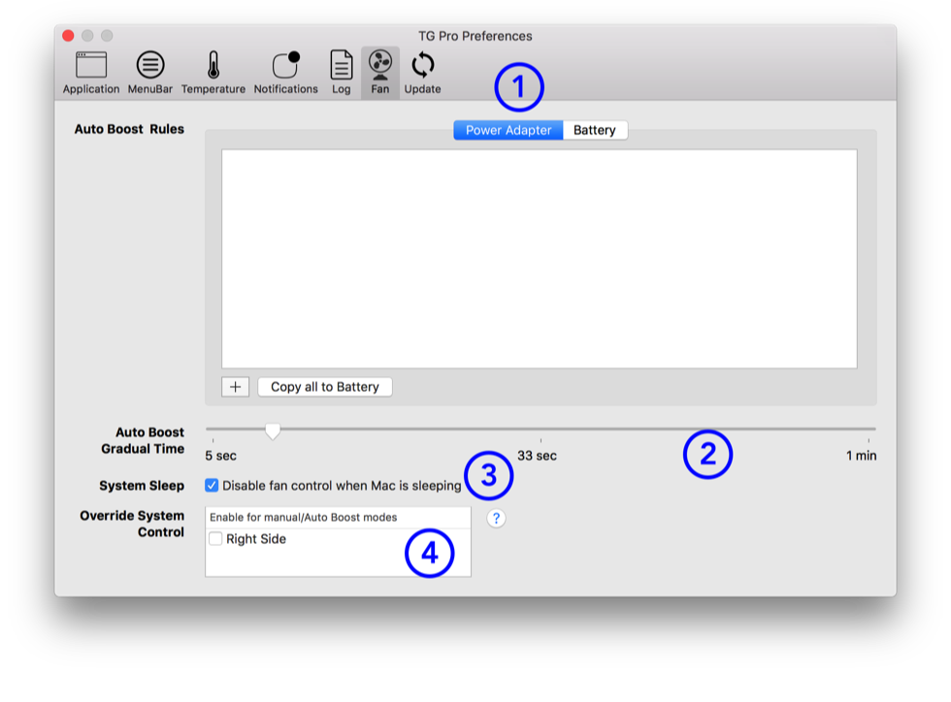Screen dimensions: 951x702
Task: Open help for Override System Control
Action: coord(496,519)
